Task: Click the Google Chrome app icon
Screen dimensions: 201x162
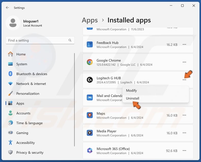Action: point(90,62)
